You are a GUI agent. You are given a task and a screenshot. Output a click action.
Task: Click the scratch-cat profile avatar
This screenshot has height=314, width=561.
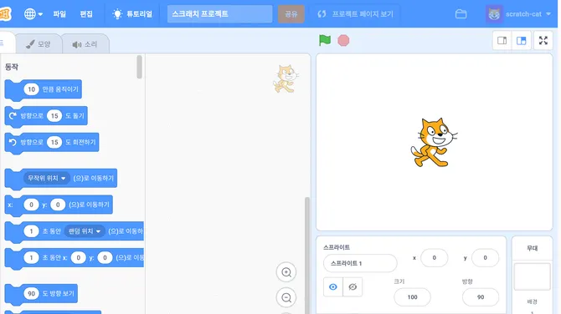click(494, 14)
